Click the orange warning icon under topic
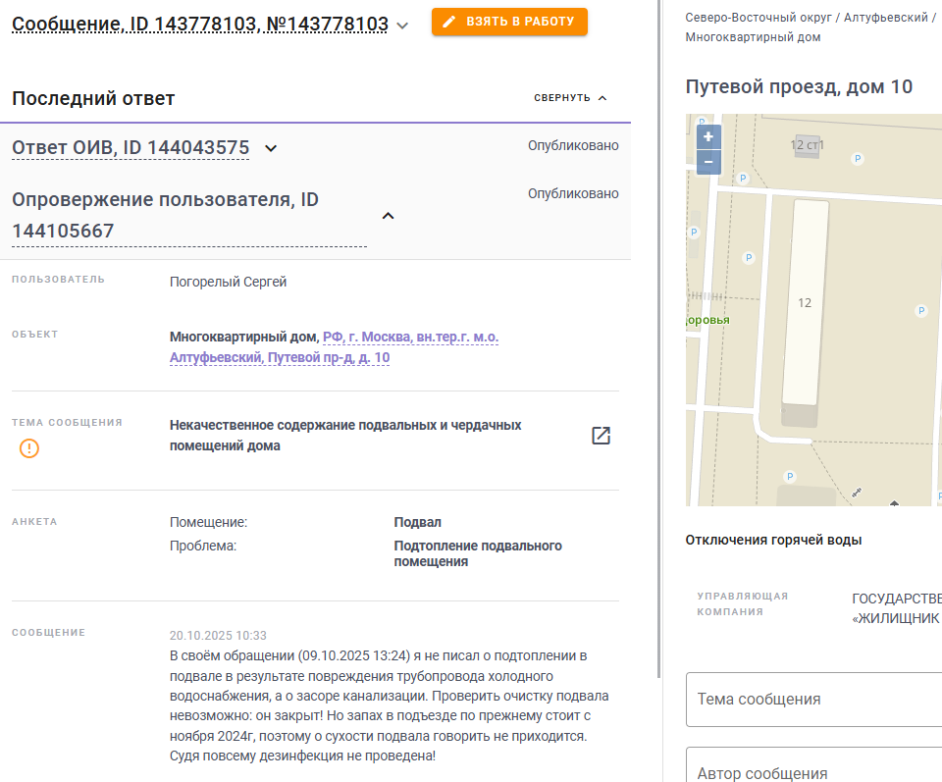Viewport: 942px width, 782px height. coord(29,448)
